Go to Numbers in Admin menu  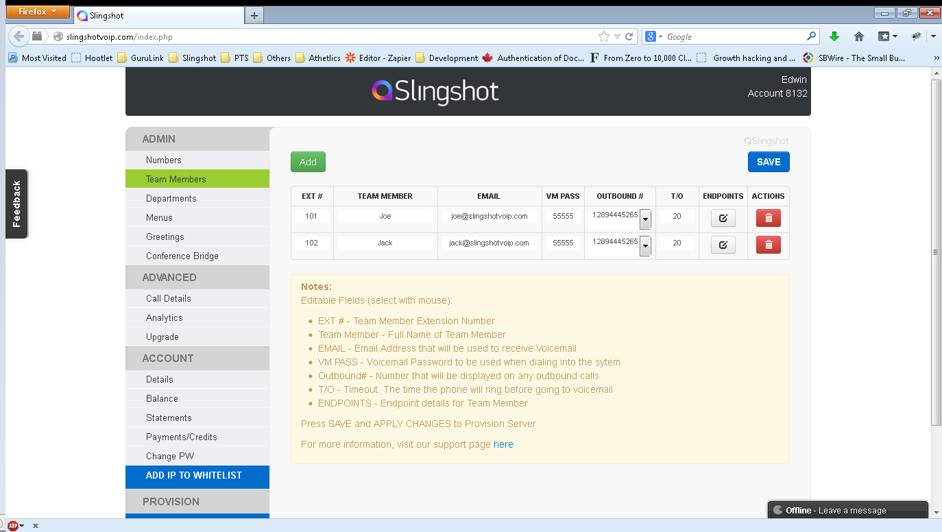[x=197, y=160]
